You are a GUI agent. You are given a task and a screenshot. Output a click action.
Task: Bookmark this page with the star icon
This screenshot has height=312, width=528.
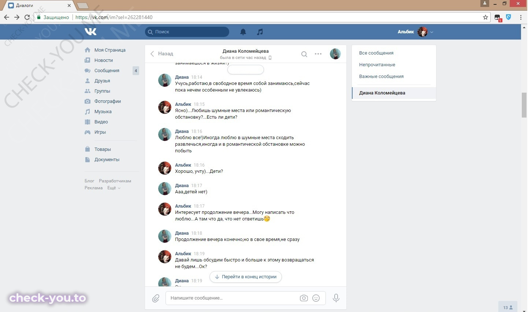click(486, 17)
